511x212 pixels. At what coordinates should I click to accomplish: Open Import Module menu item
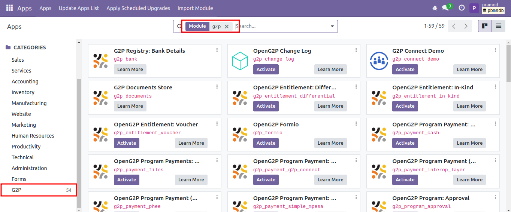195,8
